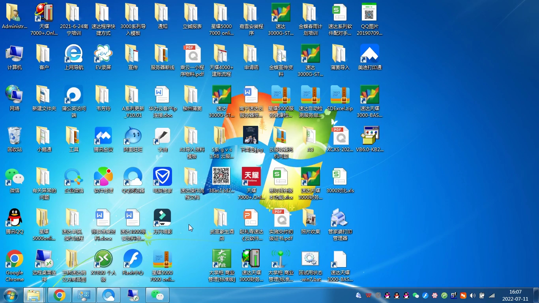
Task: Open the 上网导航 Internet Explorer shortcut
Action: tap(74, 58)
